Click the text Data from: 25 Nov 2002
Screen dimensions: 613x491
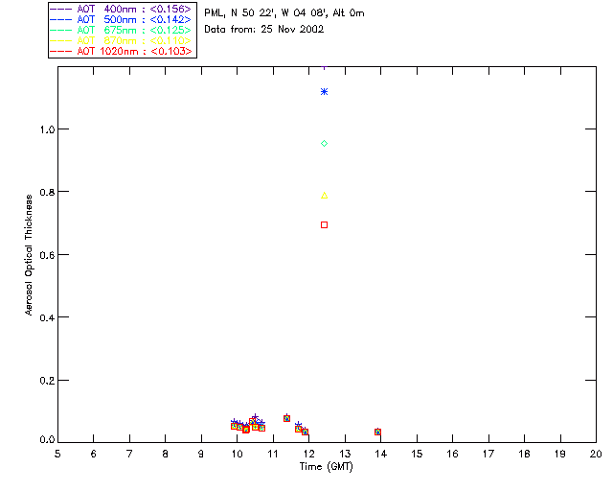coord(264,30)
